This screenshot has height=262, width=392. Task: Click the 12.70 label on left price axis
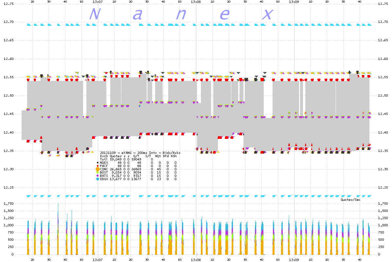(x=9, y=22)
